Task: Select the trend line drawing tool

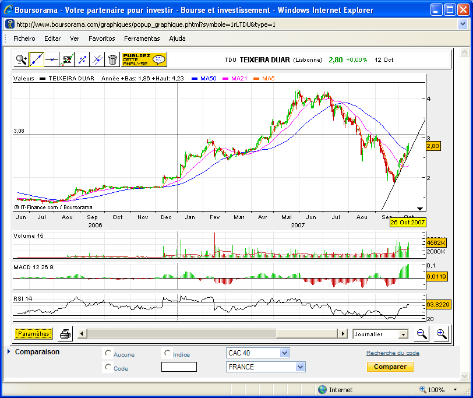Action: [37, 59]
